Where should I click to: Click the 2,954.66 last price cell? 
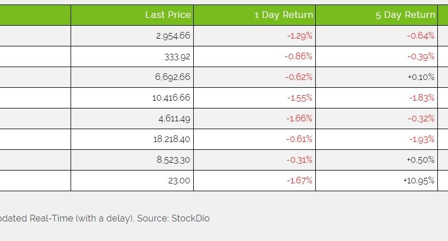point(173,36)
